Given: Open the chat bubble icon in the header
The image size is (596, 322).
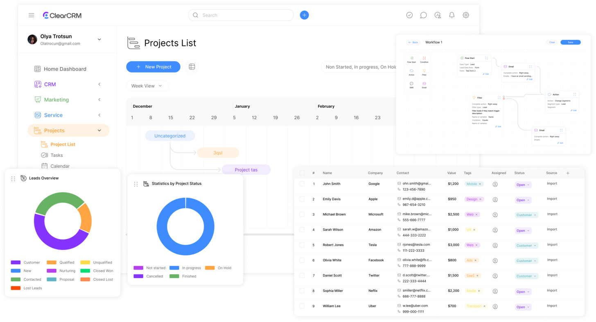Looking at the screenshot, I should click(423, 15).
